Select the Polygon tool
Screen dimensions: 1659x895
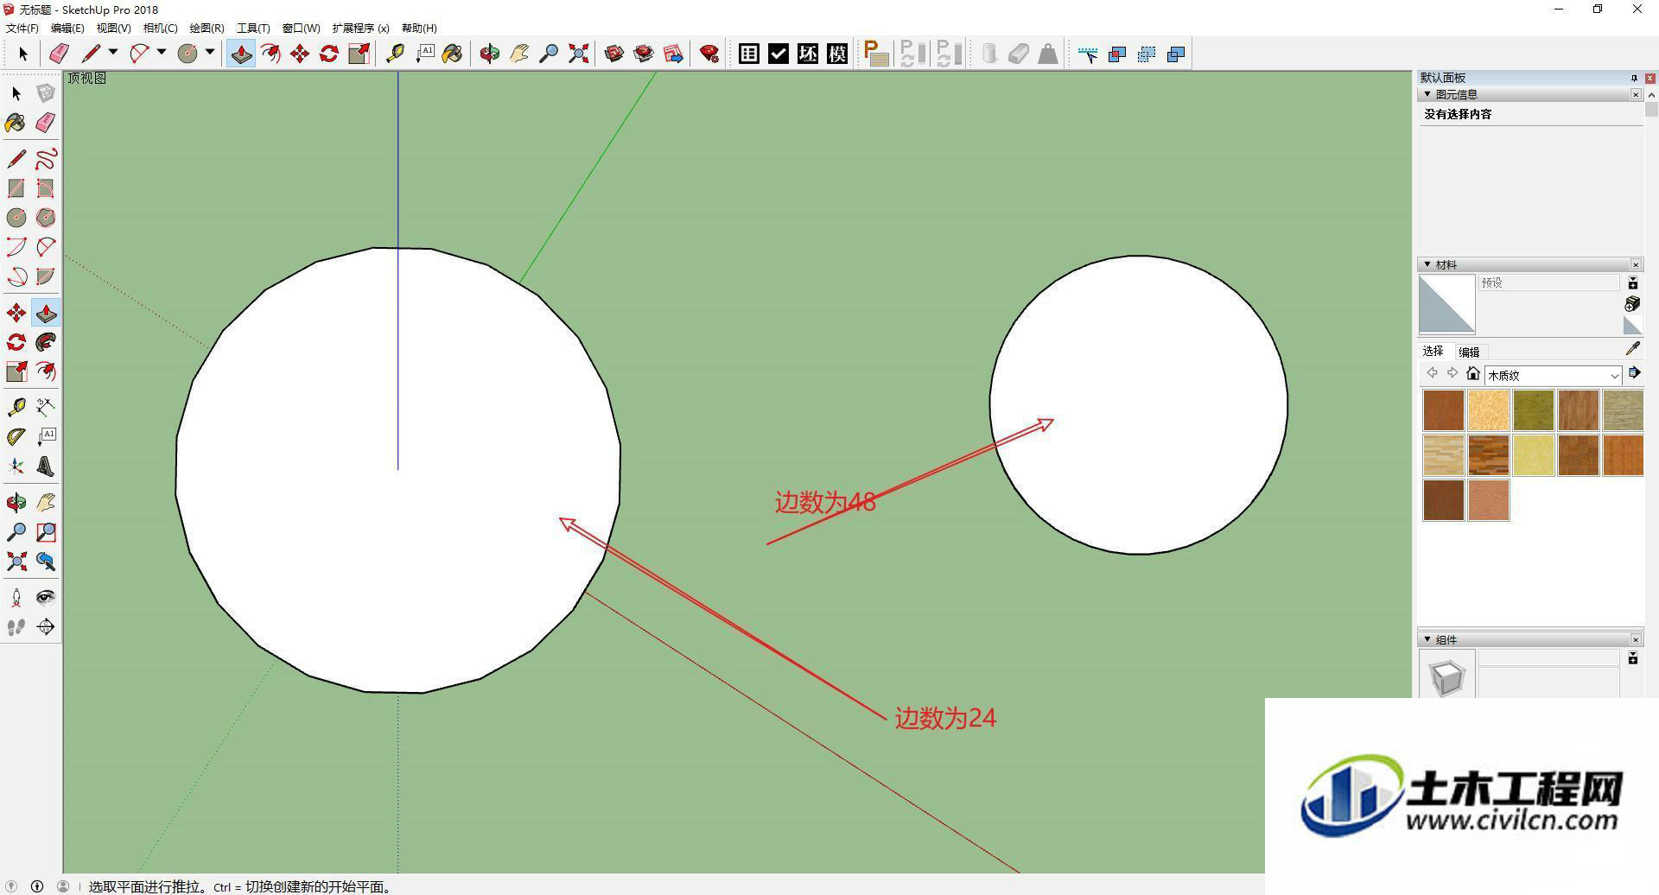point(46,218)
